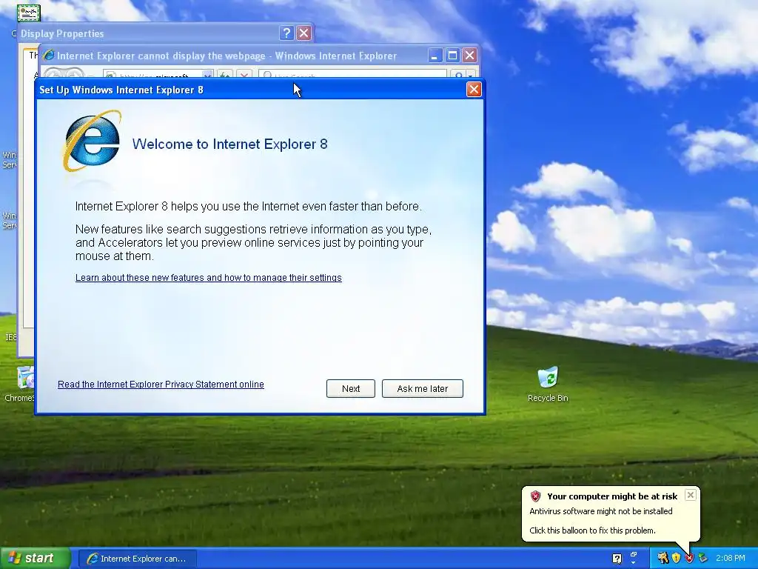The height and width of the screenshot is (569, 758).
Task: Click the magnifier search button in IE
Action: [457, 75]
